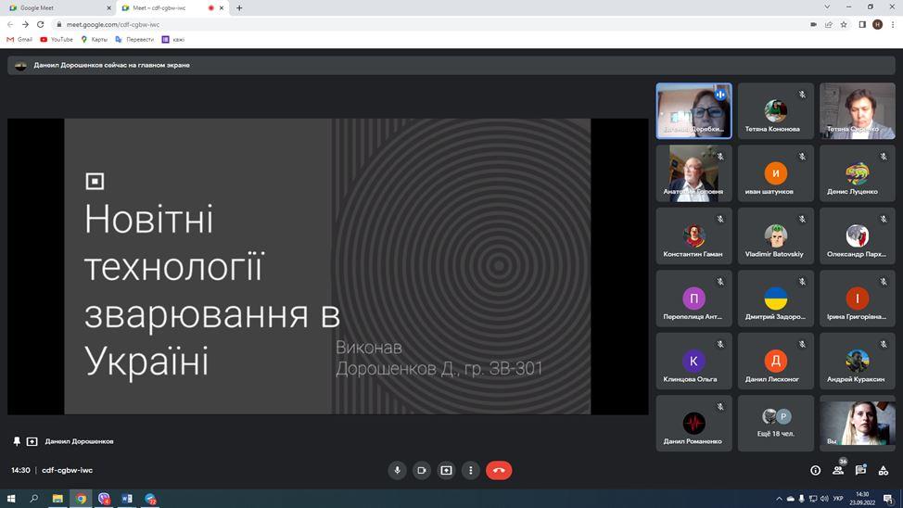This screenshot has width=903, height=508.
Task: Click the share page icon in address bar
Action: (828, 24)
